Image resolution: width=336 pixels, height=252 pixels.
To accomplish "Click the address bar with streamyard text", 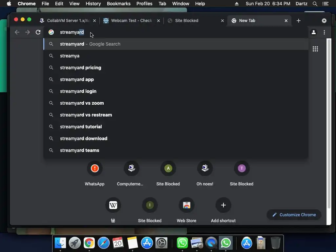I will click(x=176, y=32).
